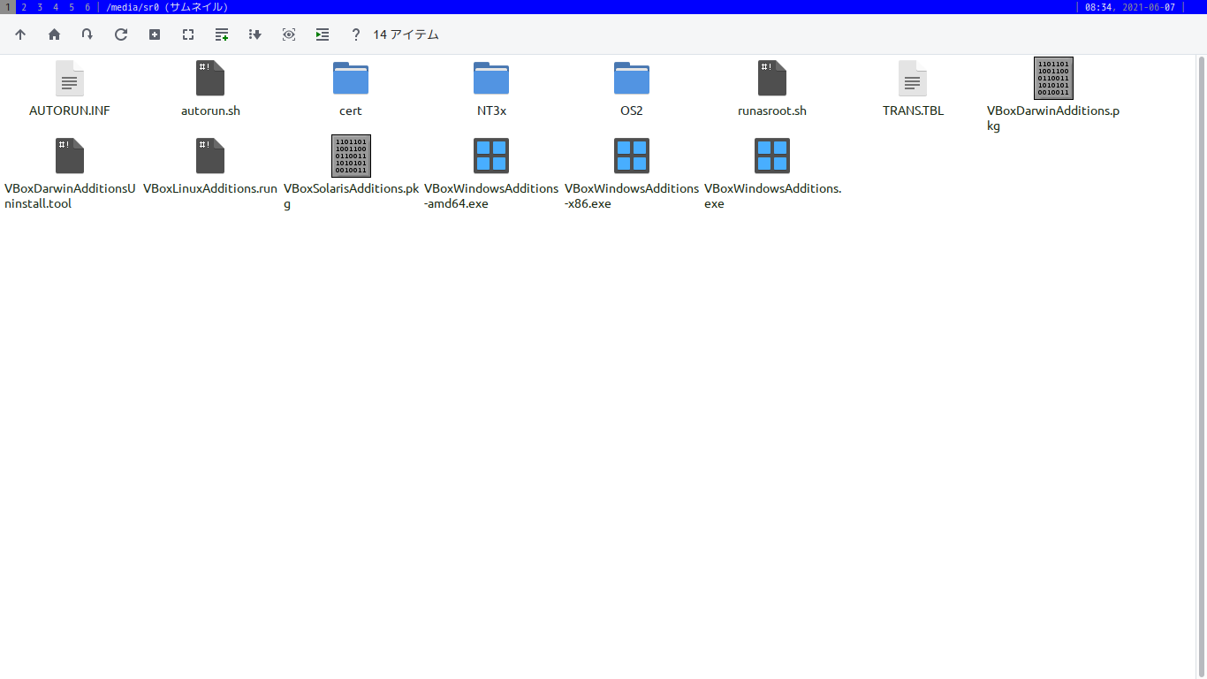Viewport: 1207px width, 679px height.
Task: Select the AUTORUN.INF file icon
Action: click(x=70, y=79)
